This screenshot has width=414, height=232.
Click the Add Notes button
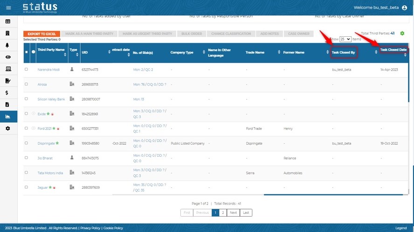tap(269, 33)
